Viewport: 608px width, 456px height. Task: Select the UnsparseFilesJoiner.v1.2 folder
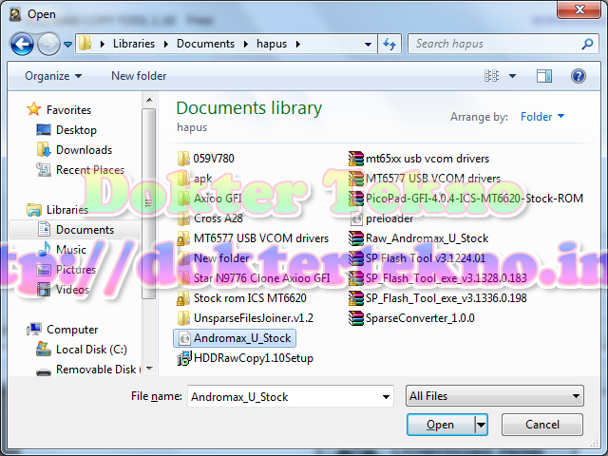pos(245,318)
